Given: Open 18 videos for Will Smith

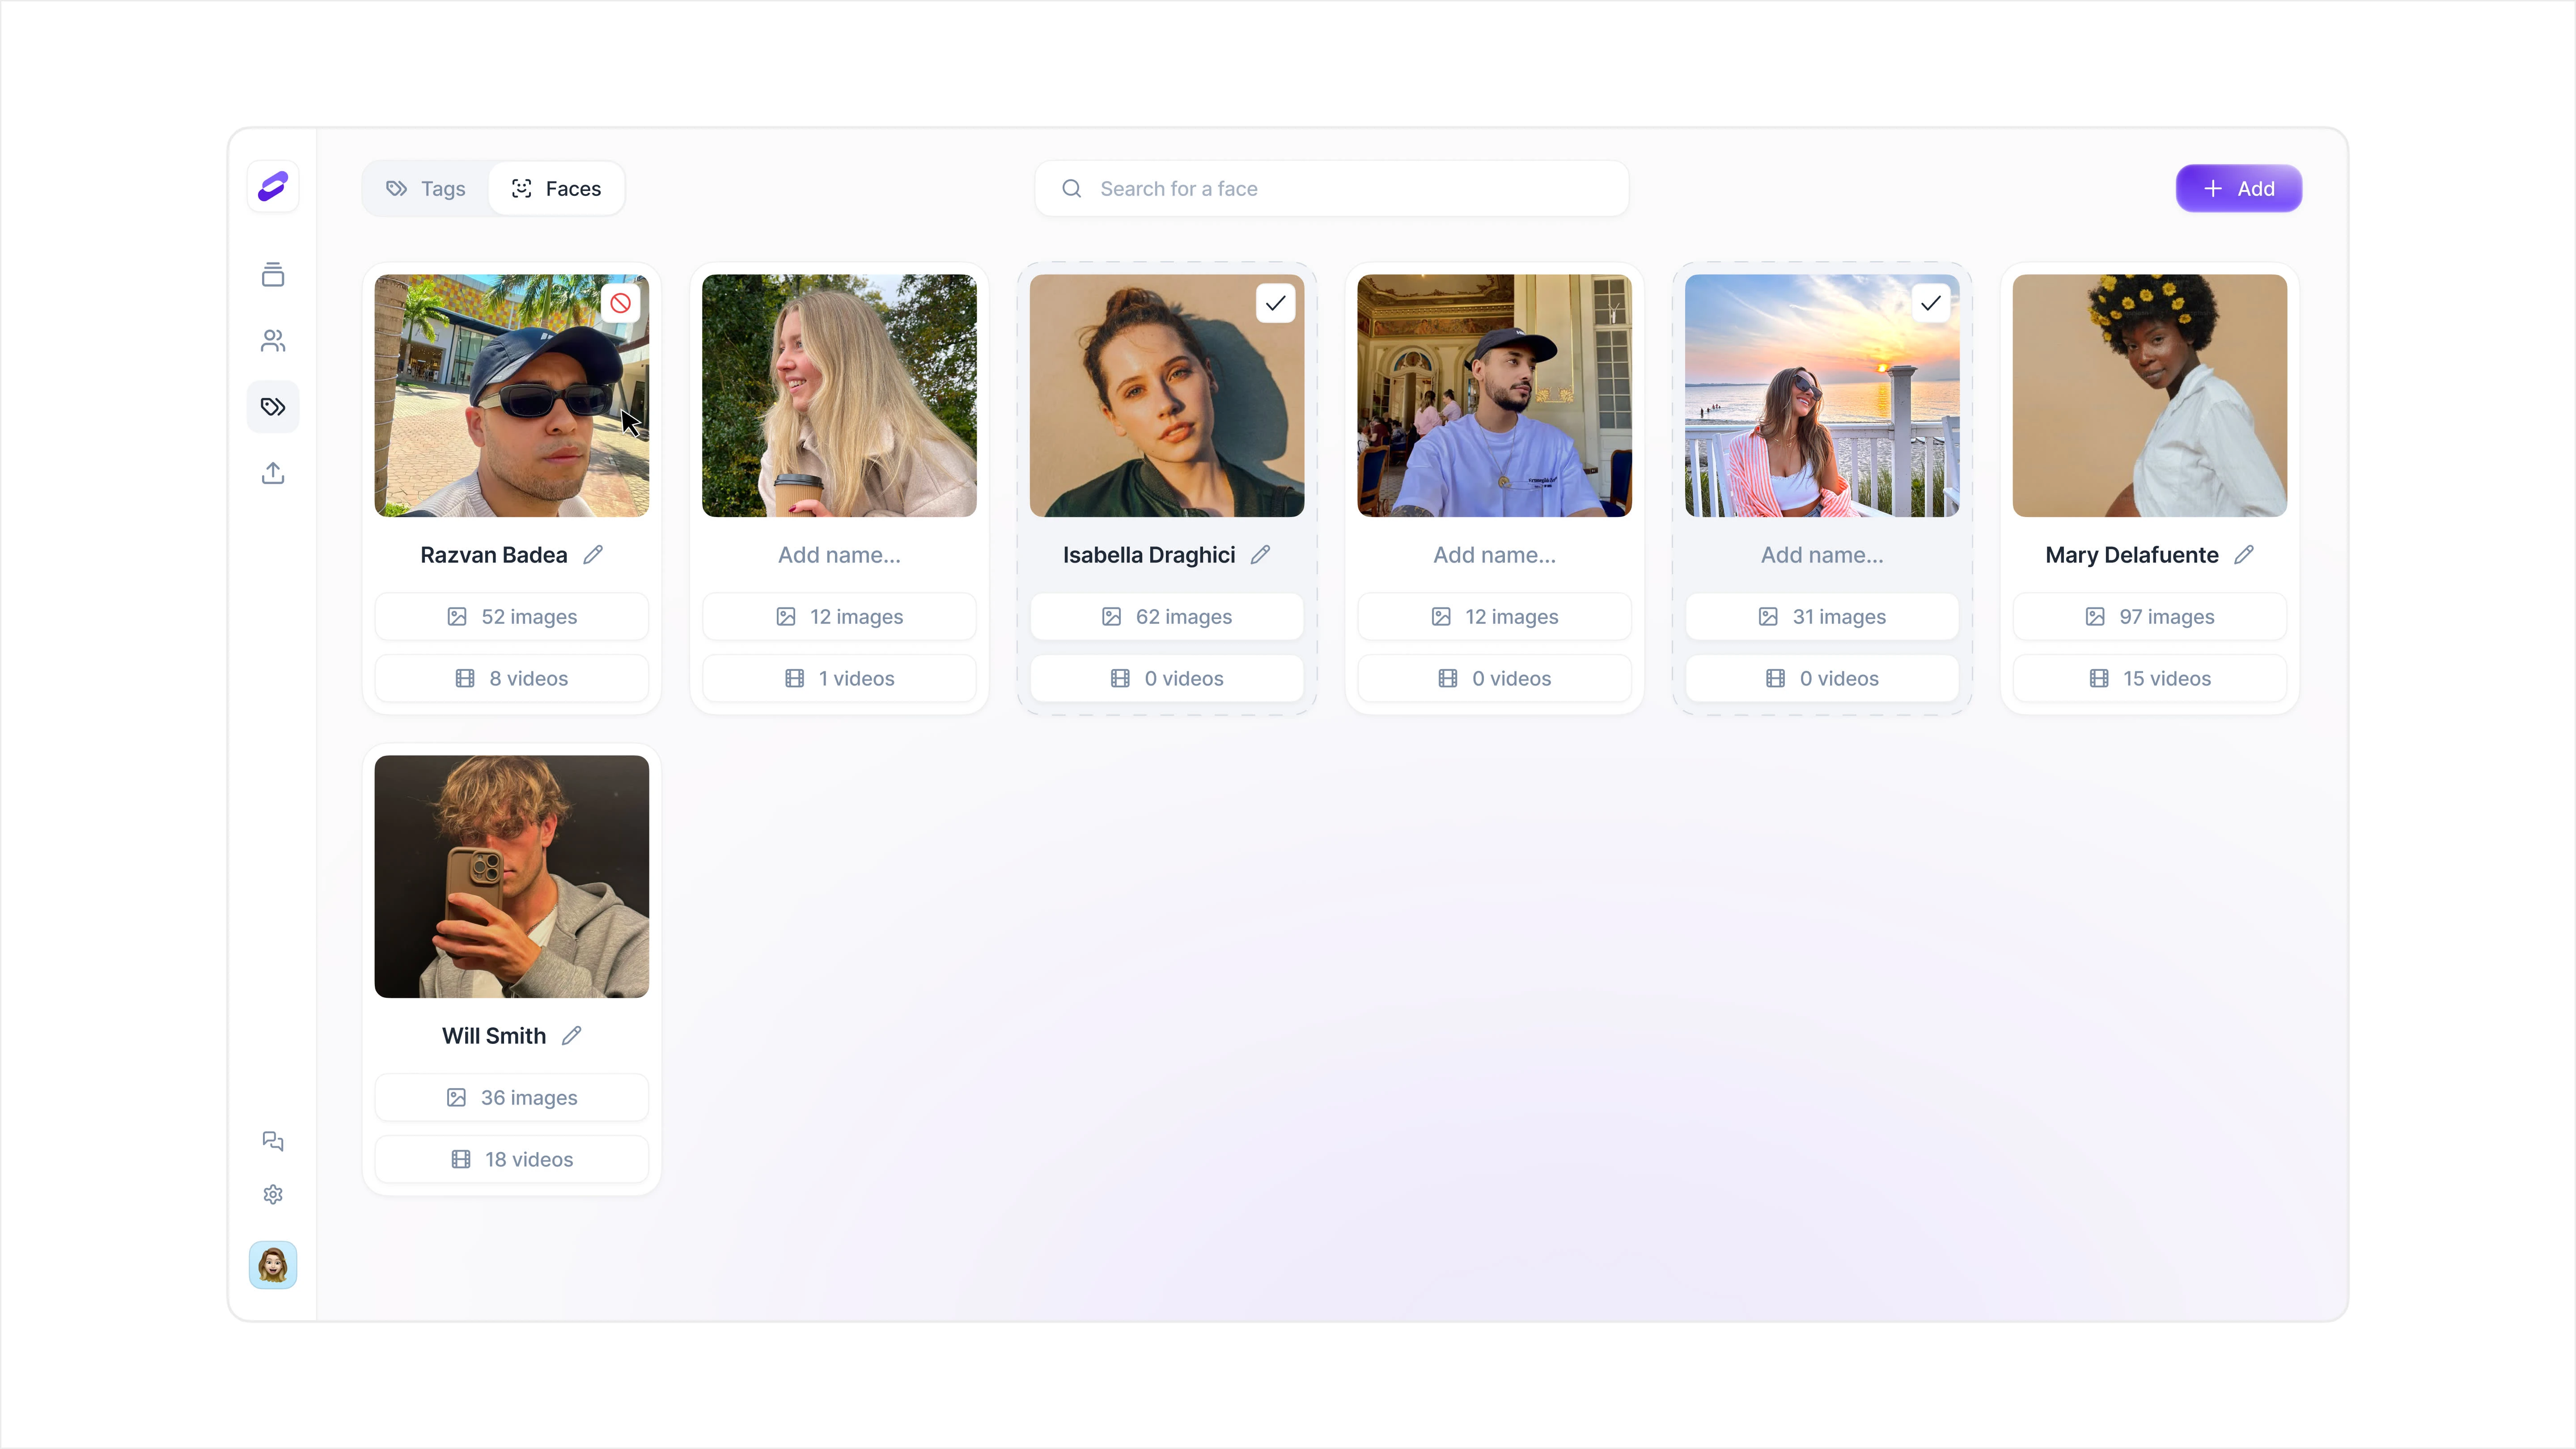Looking at the screenshot, I should tap(512, 1160).
